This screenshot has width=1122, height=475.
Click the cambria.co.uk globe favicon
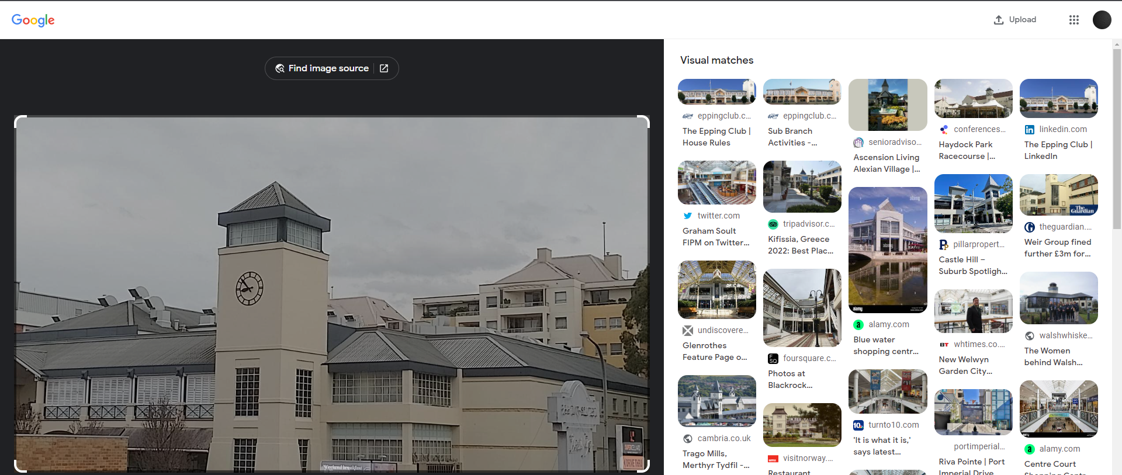[x=688, y=438]
